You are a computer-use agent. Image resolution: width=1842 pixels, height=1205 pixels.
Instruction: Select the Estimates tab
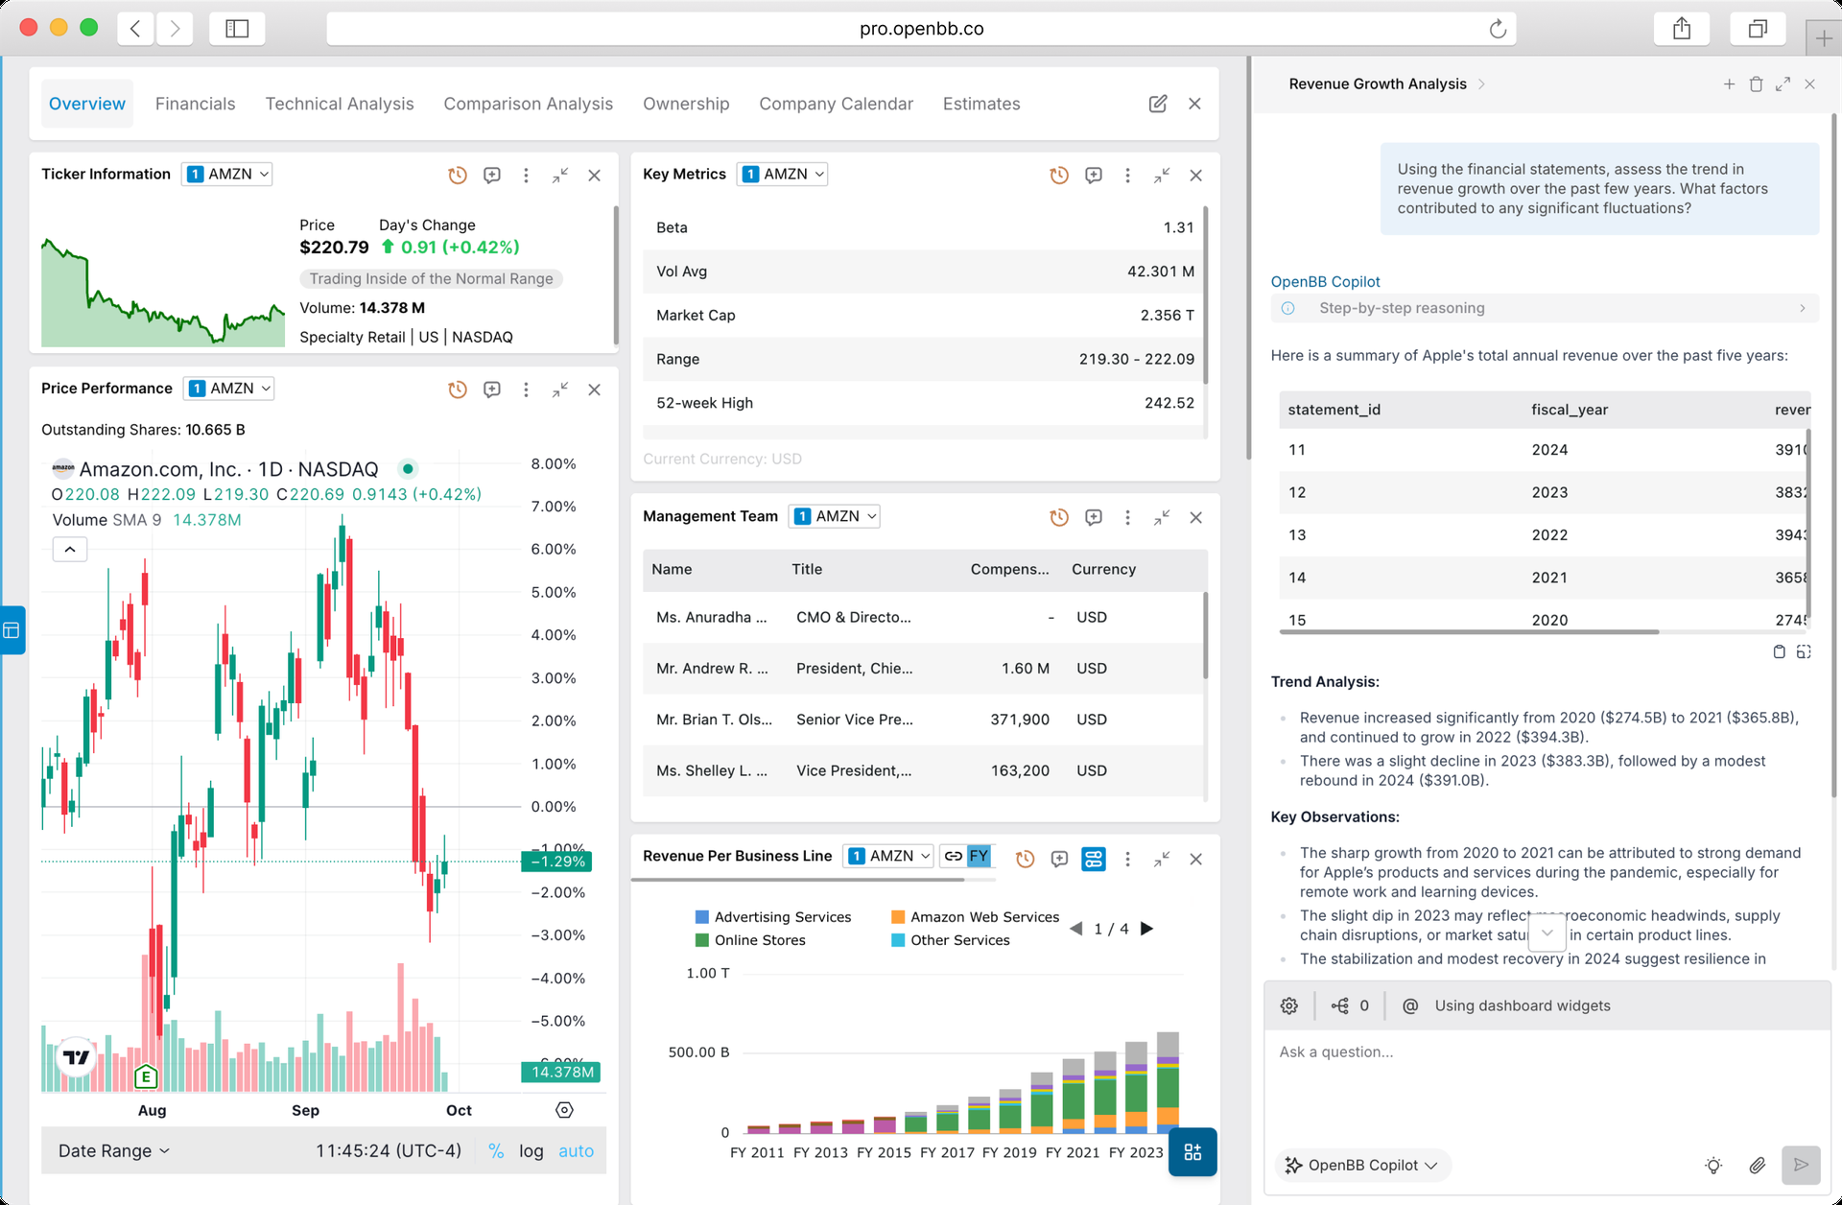coord(981,104)
